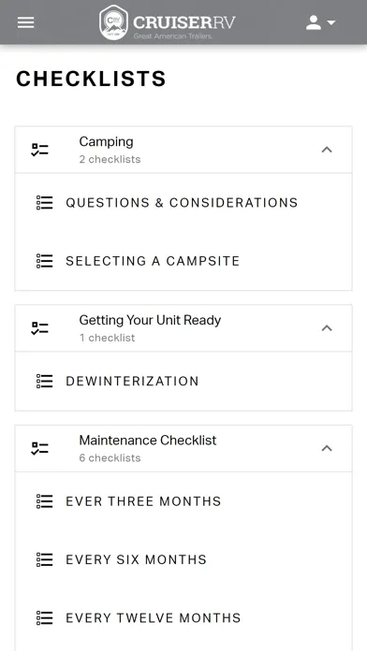Viewport: 367px width, 651px height.
Task: Open Every Twelve Months checklist
Action: (x=183, y=617)
